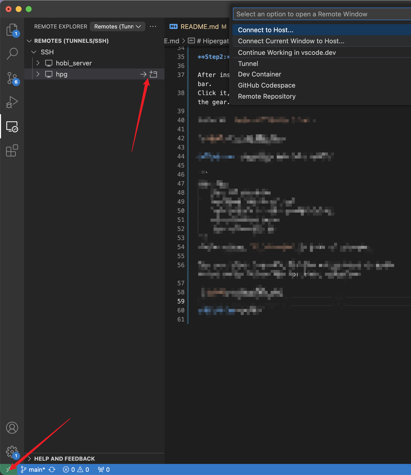Screen dimensions: 411x475
Task: Click the forwarded ports indicator
Action: (x=104, y=469)
